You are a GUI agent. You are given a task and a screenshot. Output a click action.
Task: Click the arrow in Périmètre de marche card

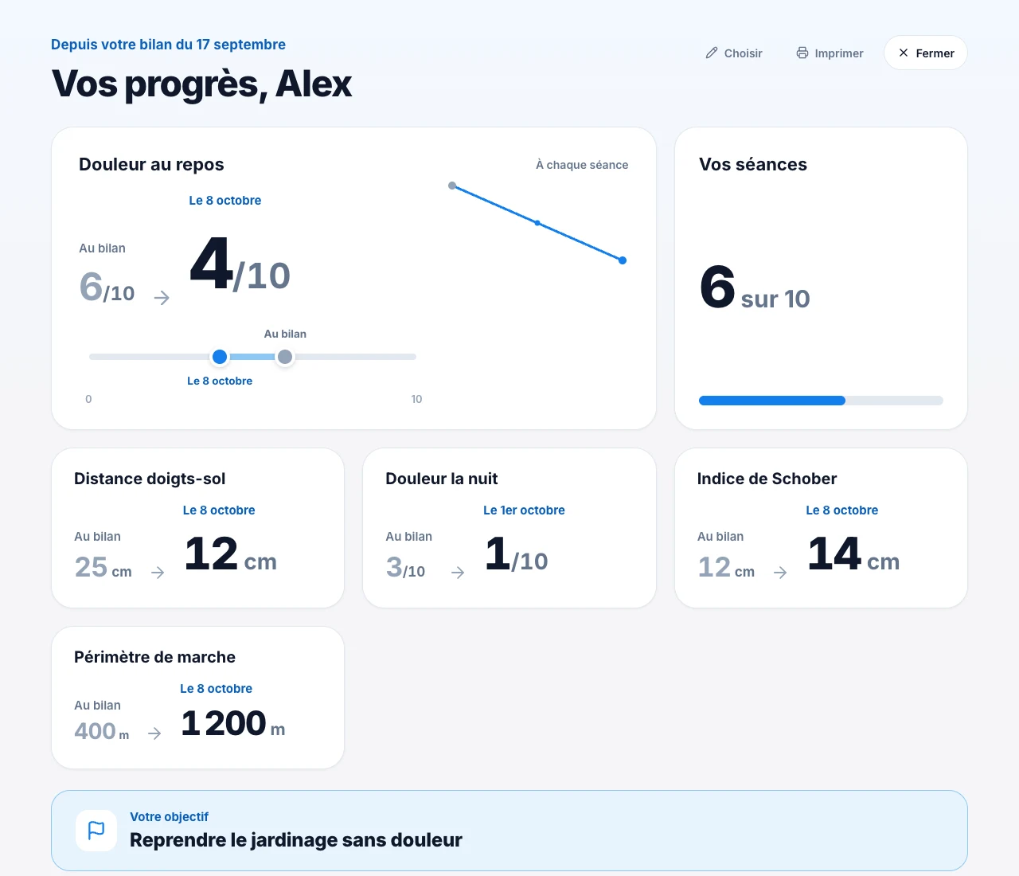(x=154, y=733)
